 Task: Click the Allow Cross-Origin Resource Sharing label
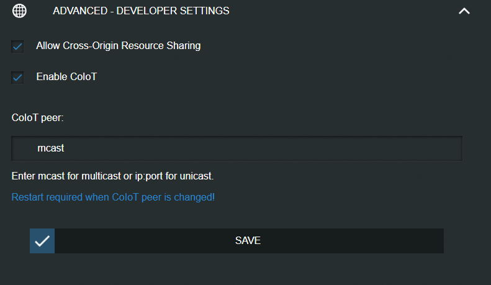pyautogui.click(x=118, y=46)
